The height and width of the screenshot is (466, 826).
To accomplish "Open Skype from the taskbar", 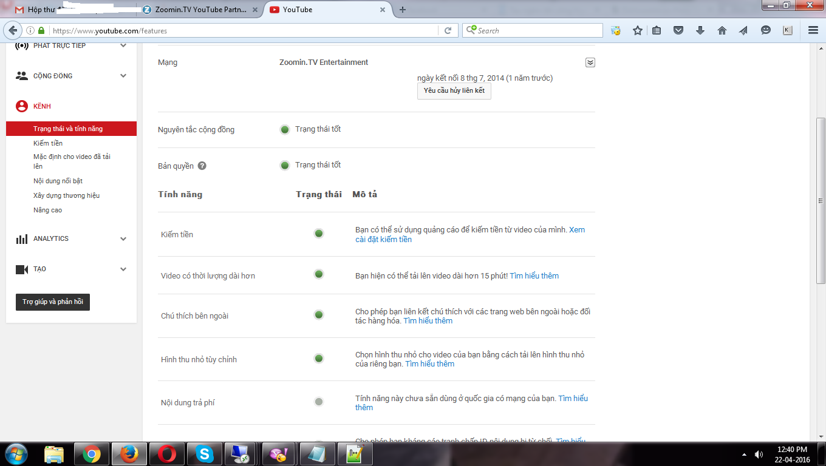I will (205, 454).
